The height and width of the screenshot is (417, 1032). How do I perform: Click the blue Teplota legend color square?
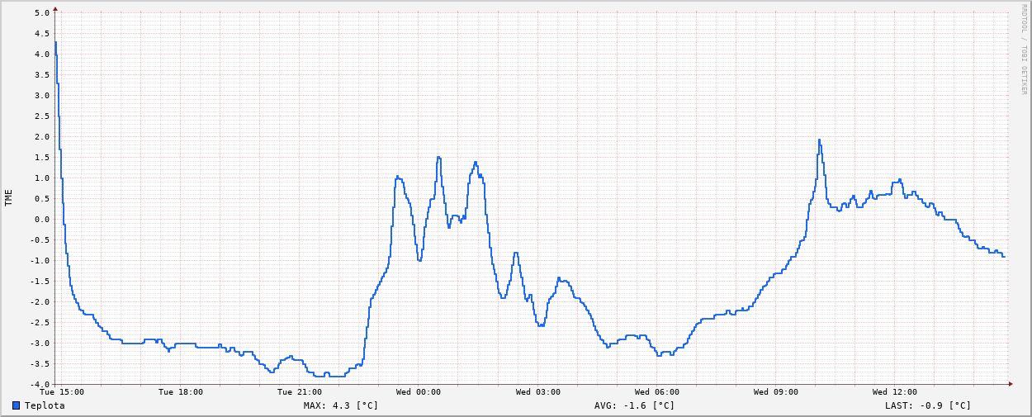16,405
